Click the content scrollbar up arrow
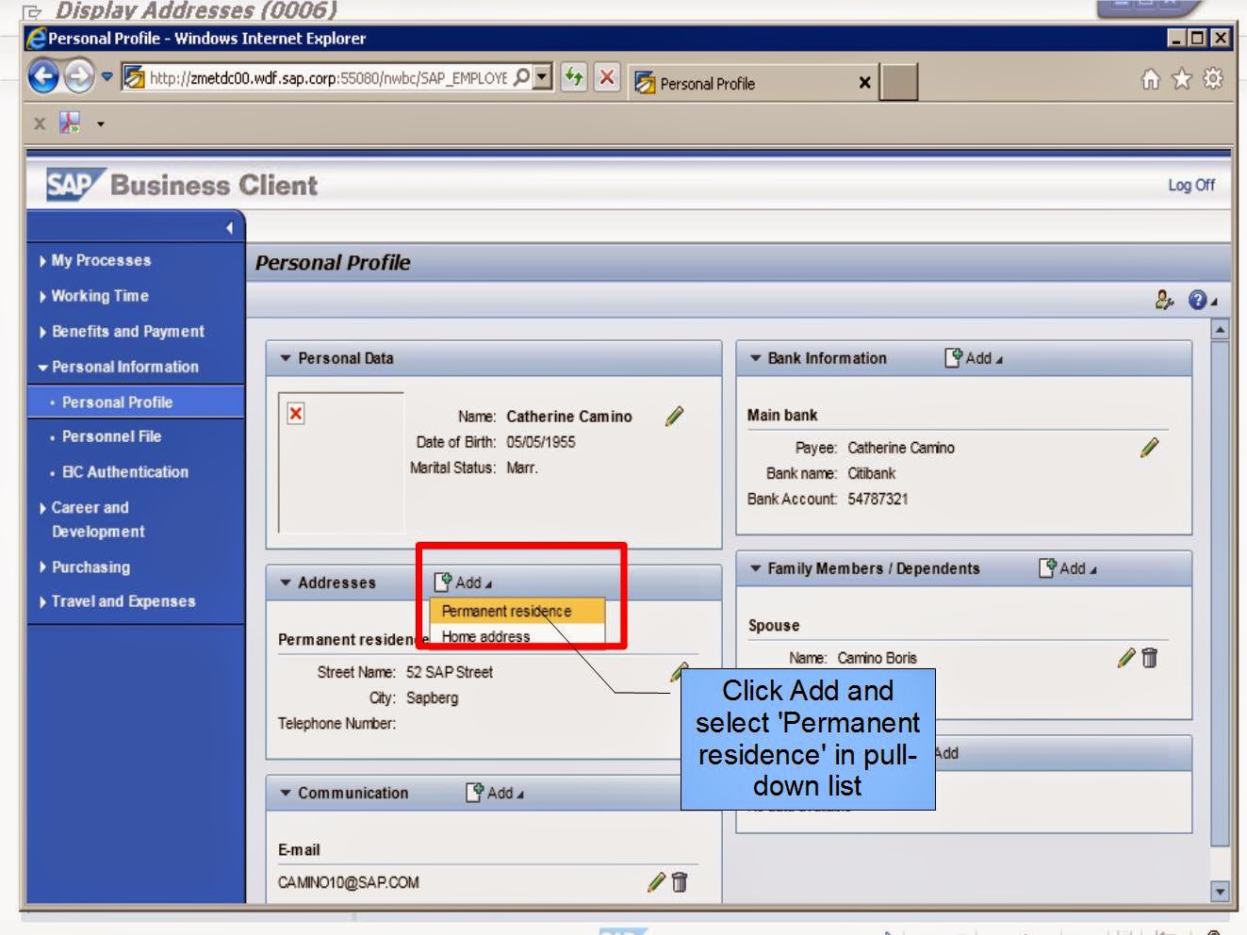1247x935 pixels. (x=1220, y=329)
